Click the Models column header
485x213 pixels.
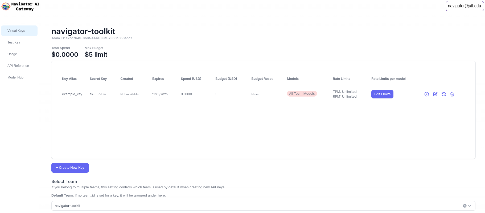293,79
